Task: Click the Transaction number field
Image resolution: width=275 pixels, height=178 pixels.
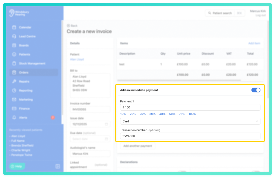Action: tap(190, 136)
